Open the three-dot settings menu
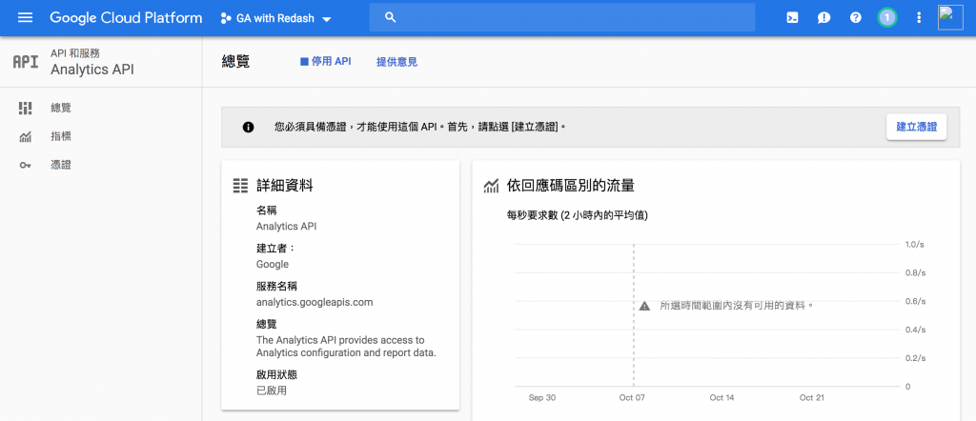The height and width of the screenshot is (421, 976). pyautogui.click(x=920, y=17)
